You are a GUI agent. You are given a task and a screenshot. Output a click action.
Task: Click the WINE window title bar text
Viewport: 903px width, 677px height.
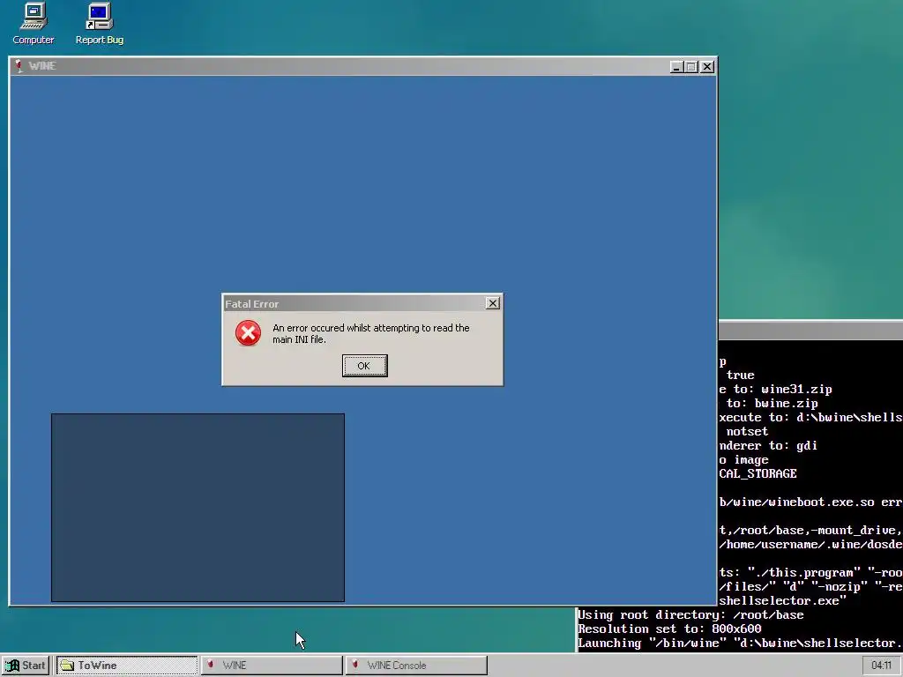coord(42,65)
